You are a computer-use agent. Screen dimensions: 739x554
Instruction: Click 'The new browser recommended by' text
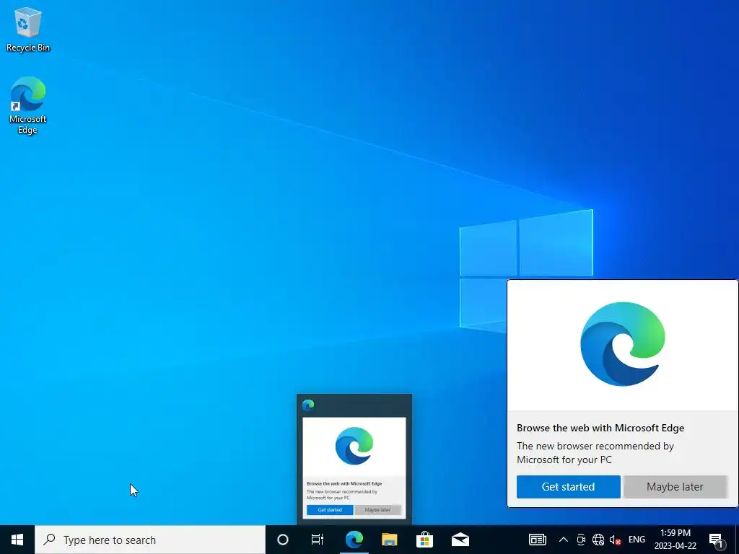[x=595, y=446]
